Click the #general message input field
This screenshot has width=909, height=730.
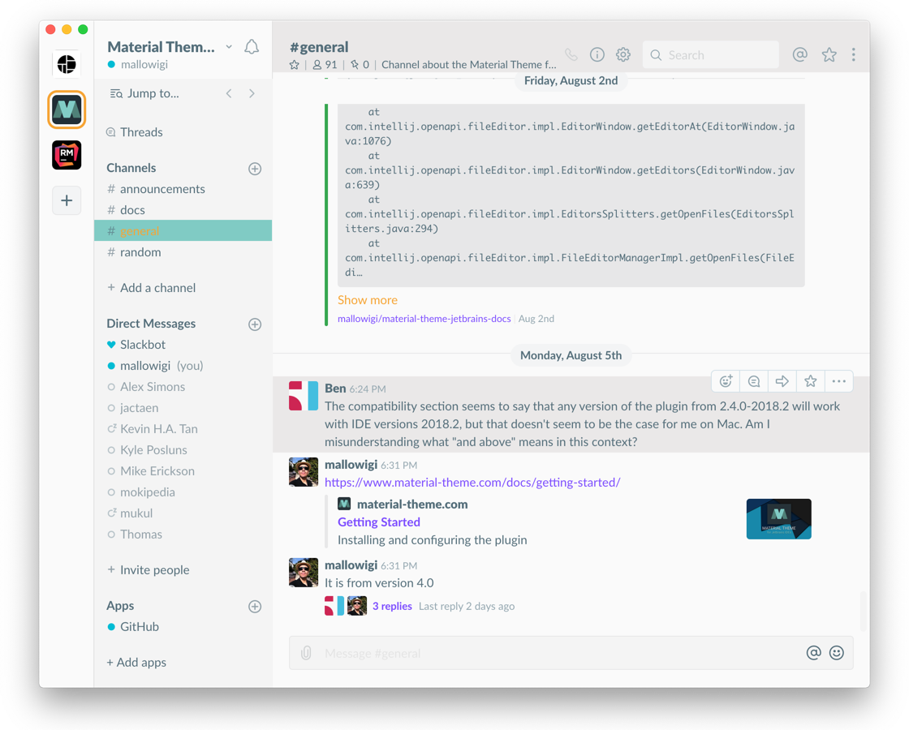tap(528, 652)
